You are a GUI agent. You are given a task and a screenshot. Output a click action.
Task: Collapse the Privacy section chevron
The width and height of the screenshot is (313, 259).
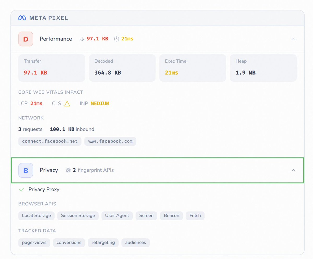[x=293, y=170]
